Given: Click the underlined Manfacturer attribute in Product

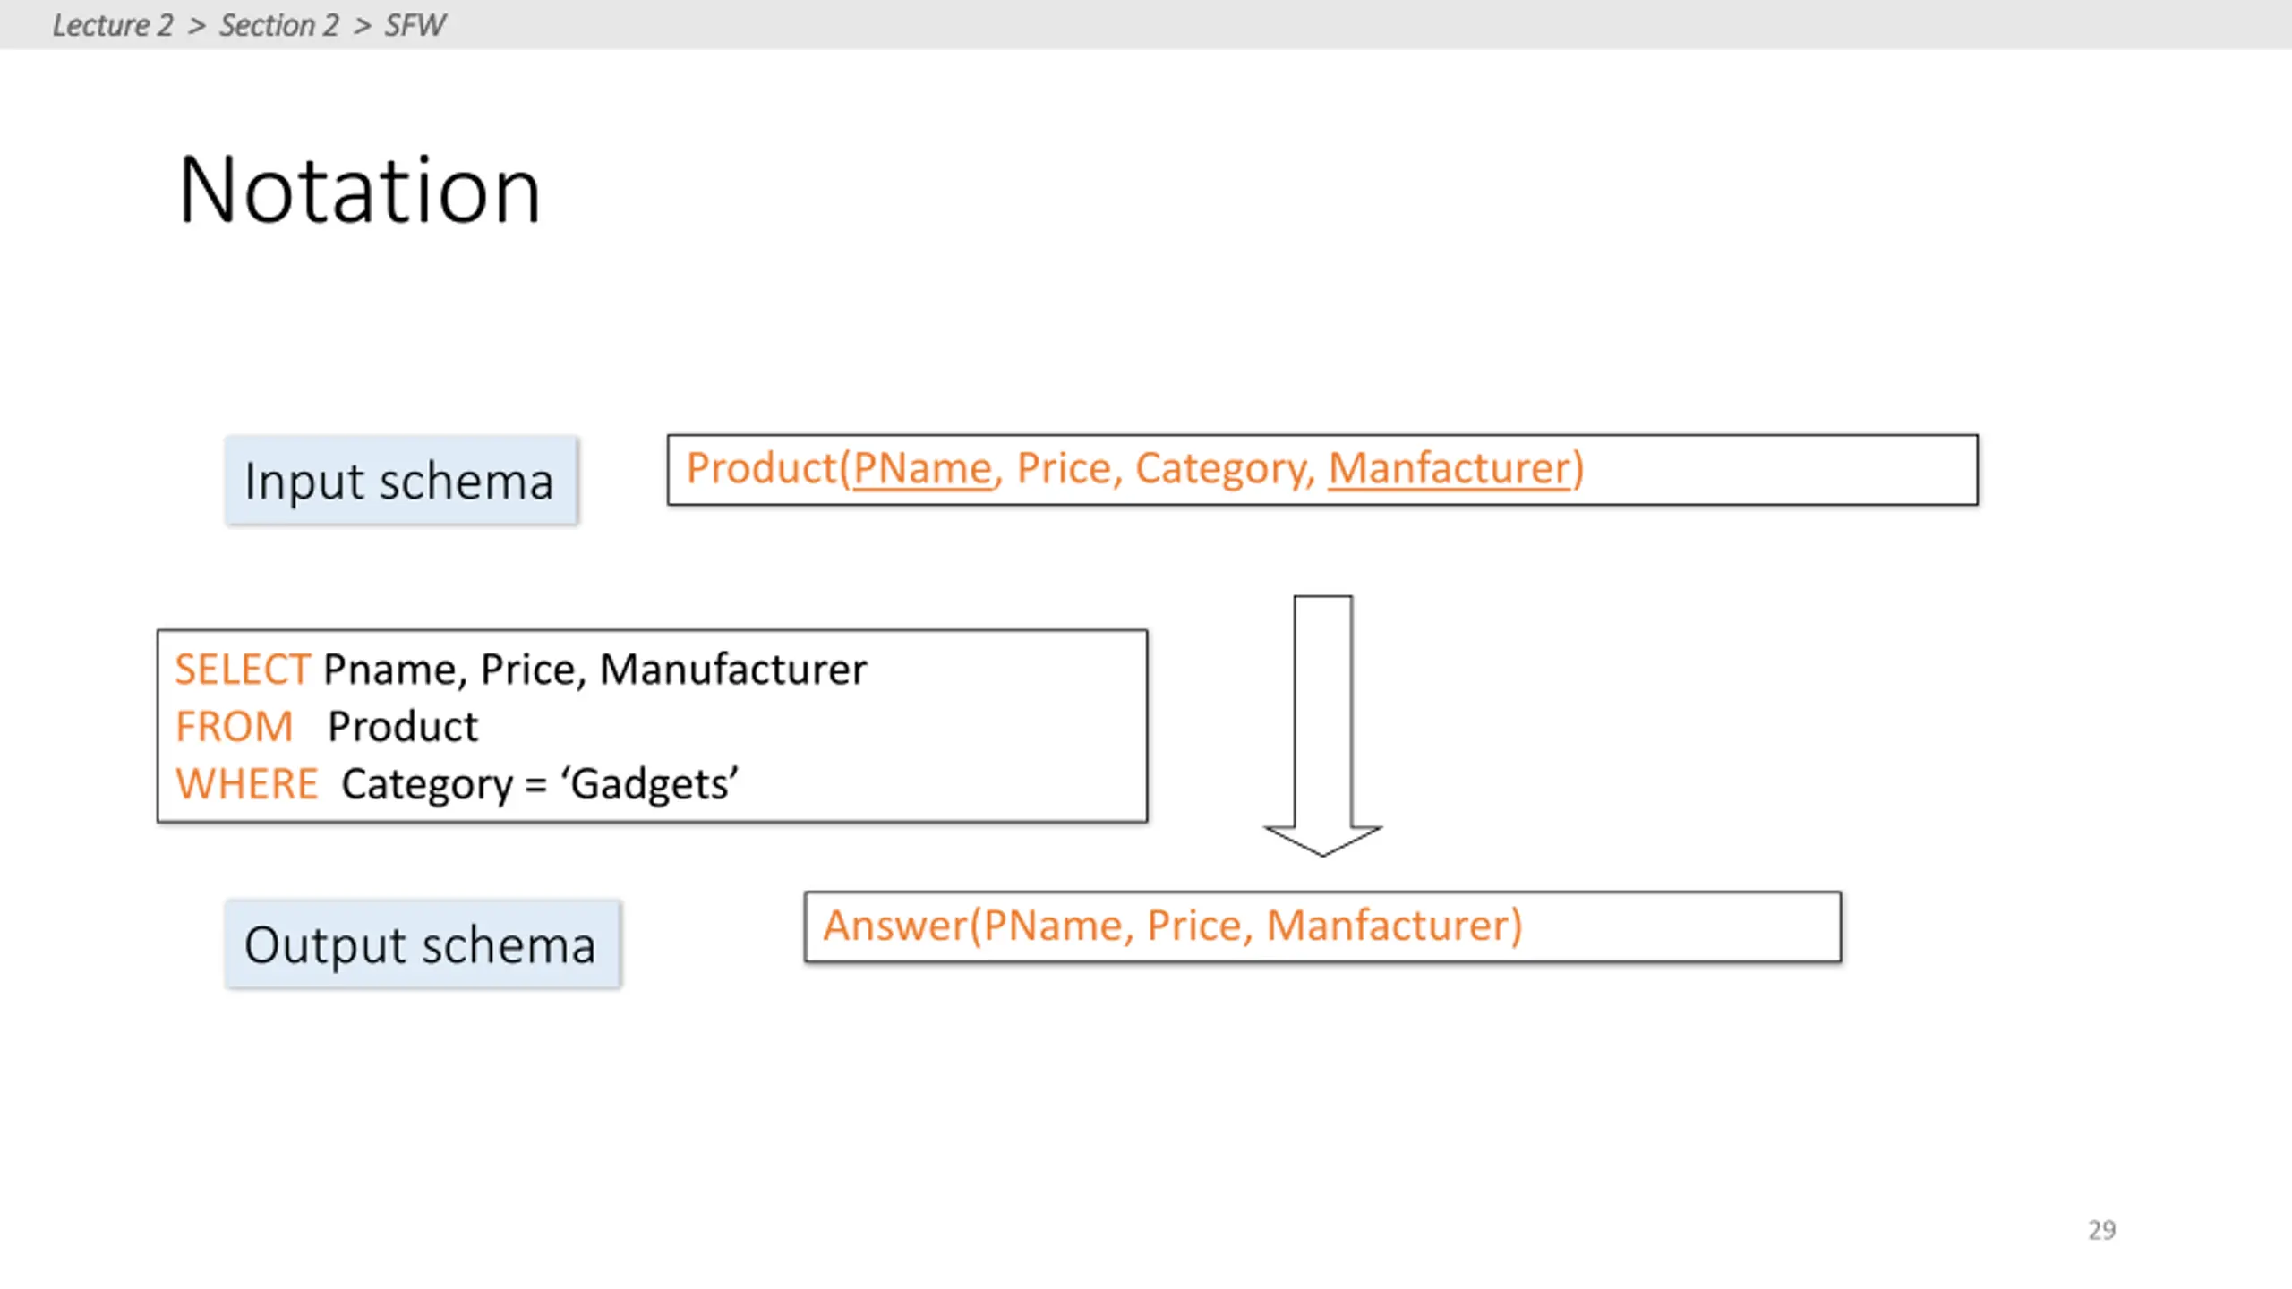Looking at the screenshot, I should click(x=1449, y=468).
